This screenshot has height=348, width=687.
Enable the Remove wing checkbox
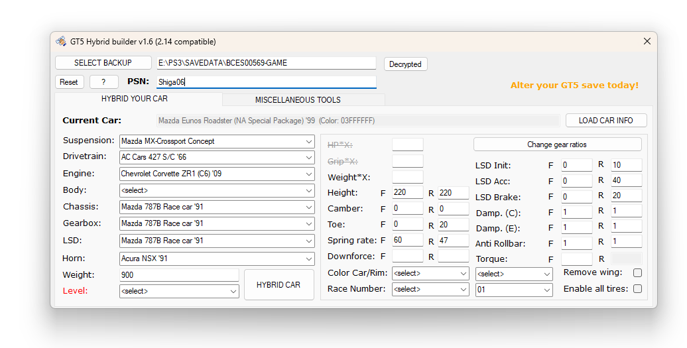tap(637, 272)
